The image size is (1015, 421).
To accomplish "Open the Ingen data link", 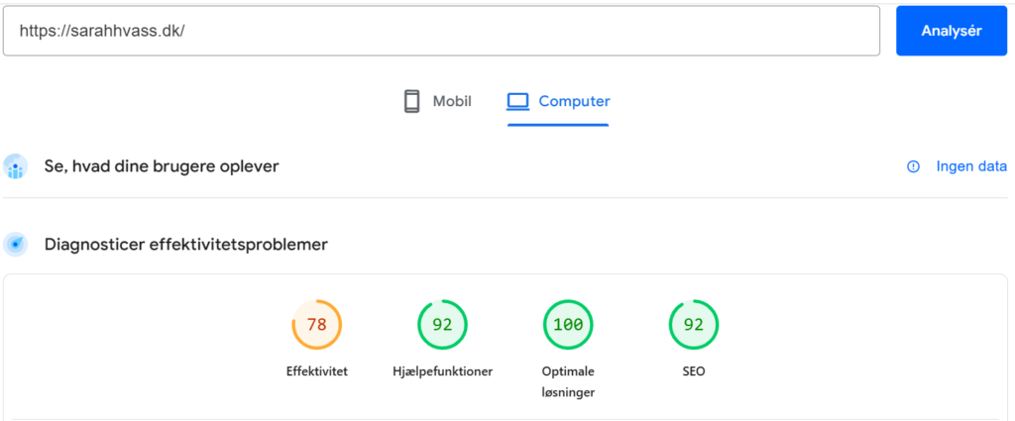I will 971,166.
